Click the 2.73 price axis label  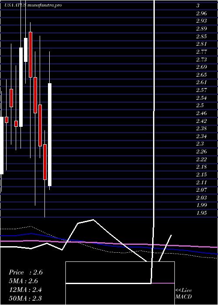click(x=201, y=60)
